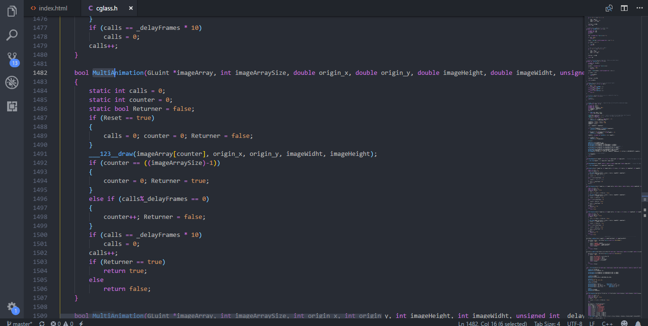Change language mode via C++
The width and height of the screenshot is (648, 326).
click(607, 324)
